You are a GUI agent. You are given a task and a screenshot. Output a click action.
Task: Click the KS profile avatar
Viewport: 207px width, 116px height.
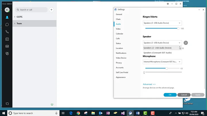pyautogui.click(x=7, y=10)
